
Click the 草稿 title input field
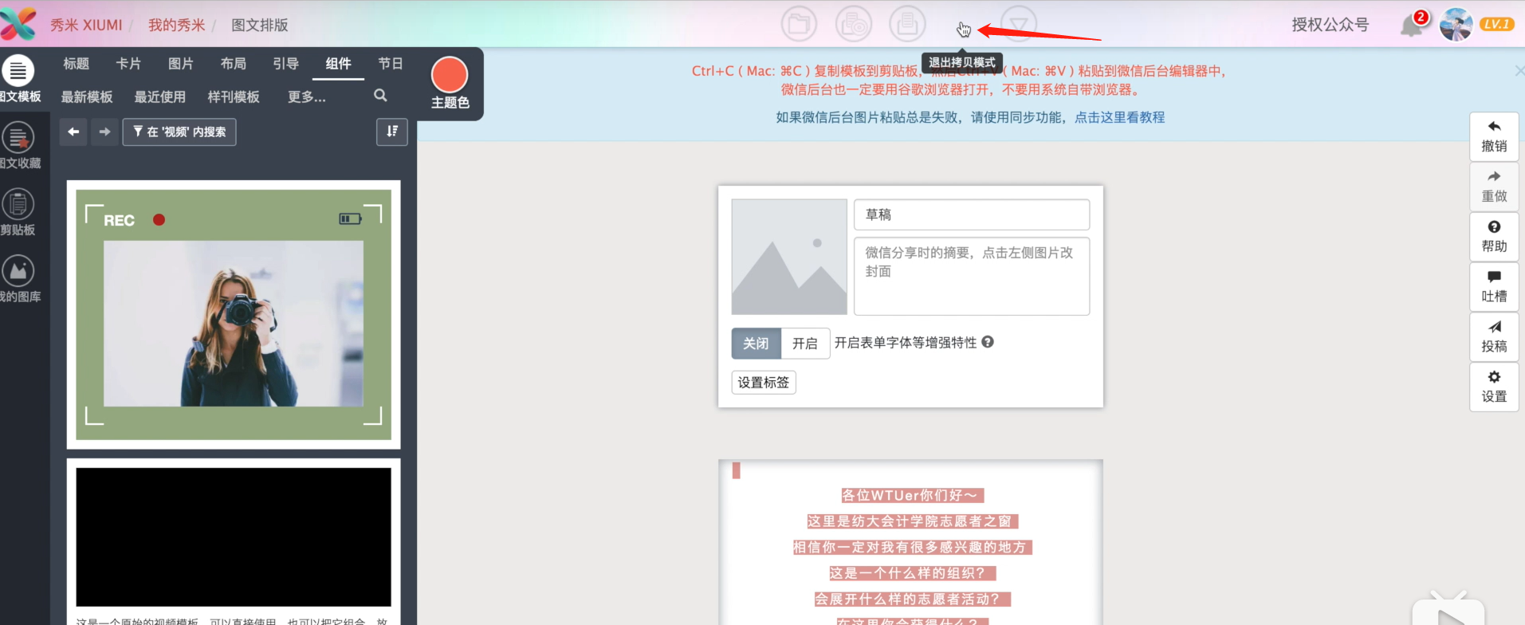pyautogui.click(x=972, y=214)
